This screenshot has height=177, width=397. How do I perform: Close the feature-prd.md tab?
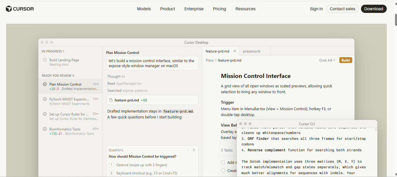(x=235, y=51)
